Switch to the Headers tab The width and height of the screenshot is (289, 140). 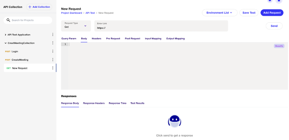click(96, 38)
